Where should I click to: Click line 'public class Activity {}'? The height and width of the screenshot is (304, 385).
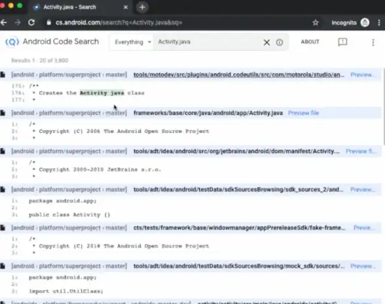pyautogui.click(x=69, y=214)
